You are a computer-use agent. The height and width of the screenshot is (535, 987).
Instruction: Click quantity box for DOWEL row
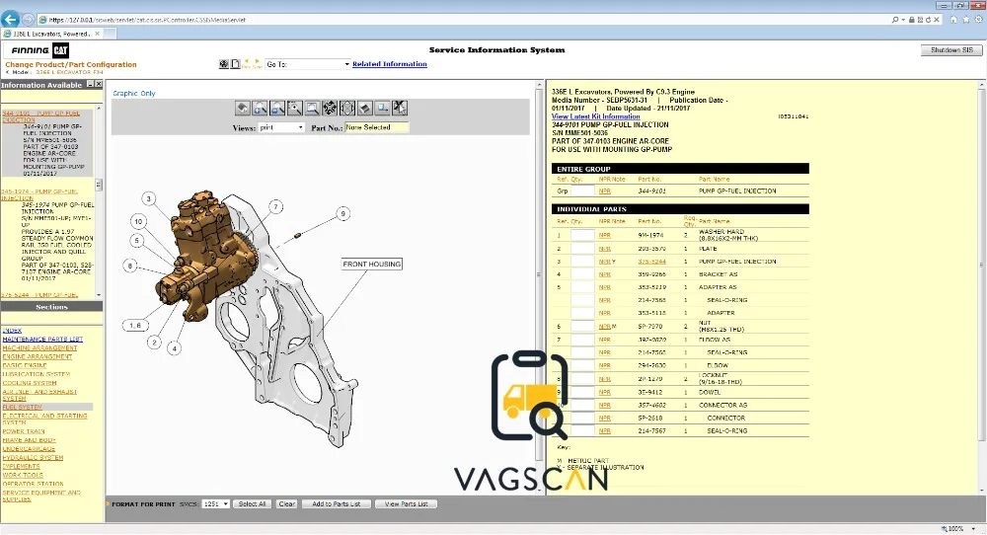pos(582,392)
